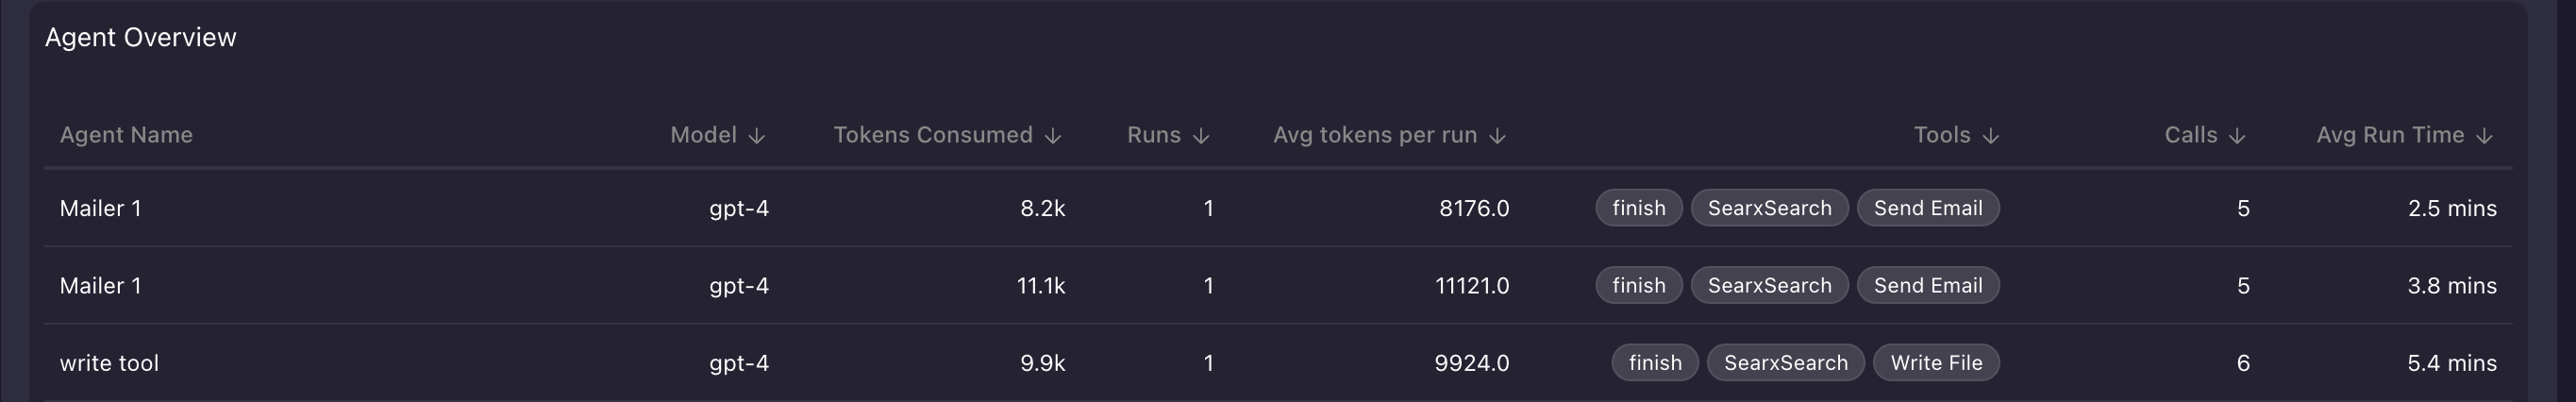The width and height of the screenshot is (2576, 402).
Task: Click the Tools column sort arrow
Action: click(1990, 136)
